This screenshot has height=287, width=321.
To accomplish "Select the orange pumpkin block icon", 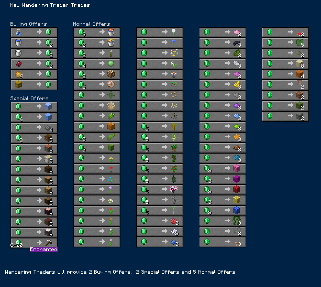I will (x=111, y=127).
